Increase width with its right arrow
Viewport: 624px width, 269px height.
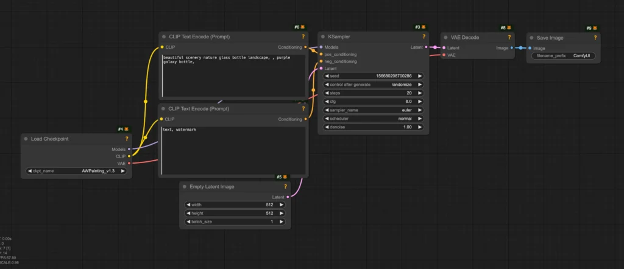click(282, 204)
